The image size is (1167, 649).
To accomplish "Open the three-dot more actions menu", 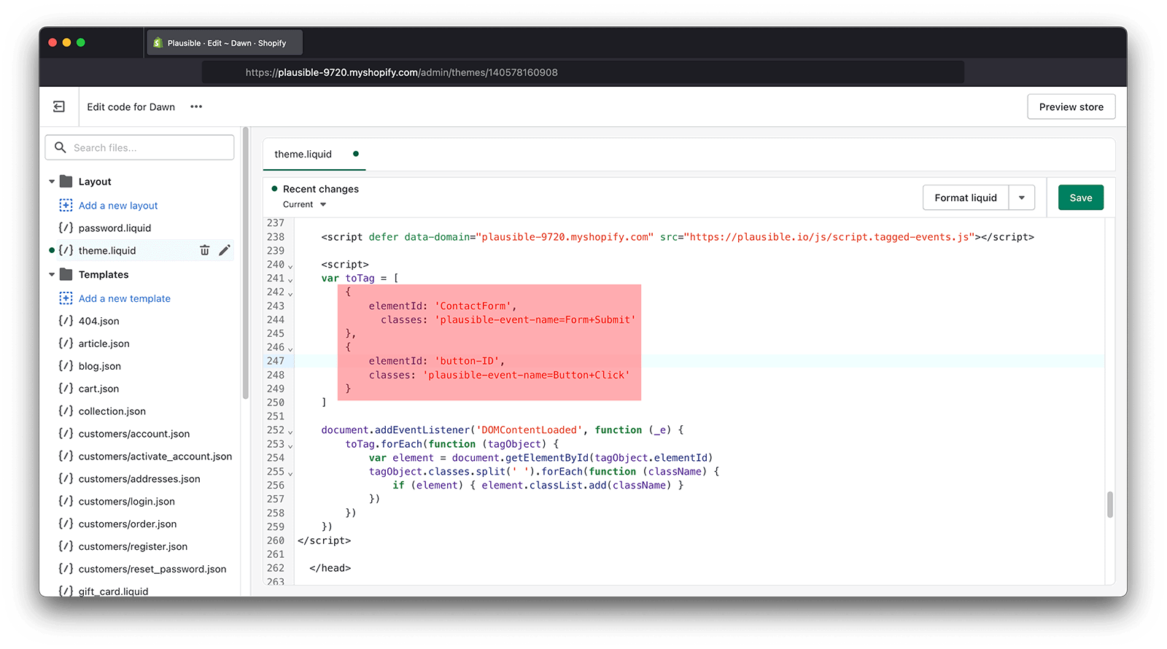I will tap(196, 106).
